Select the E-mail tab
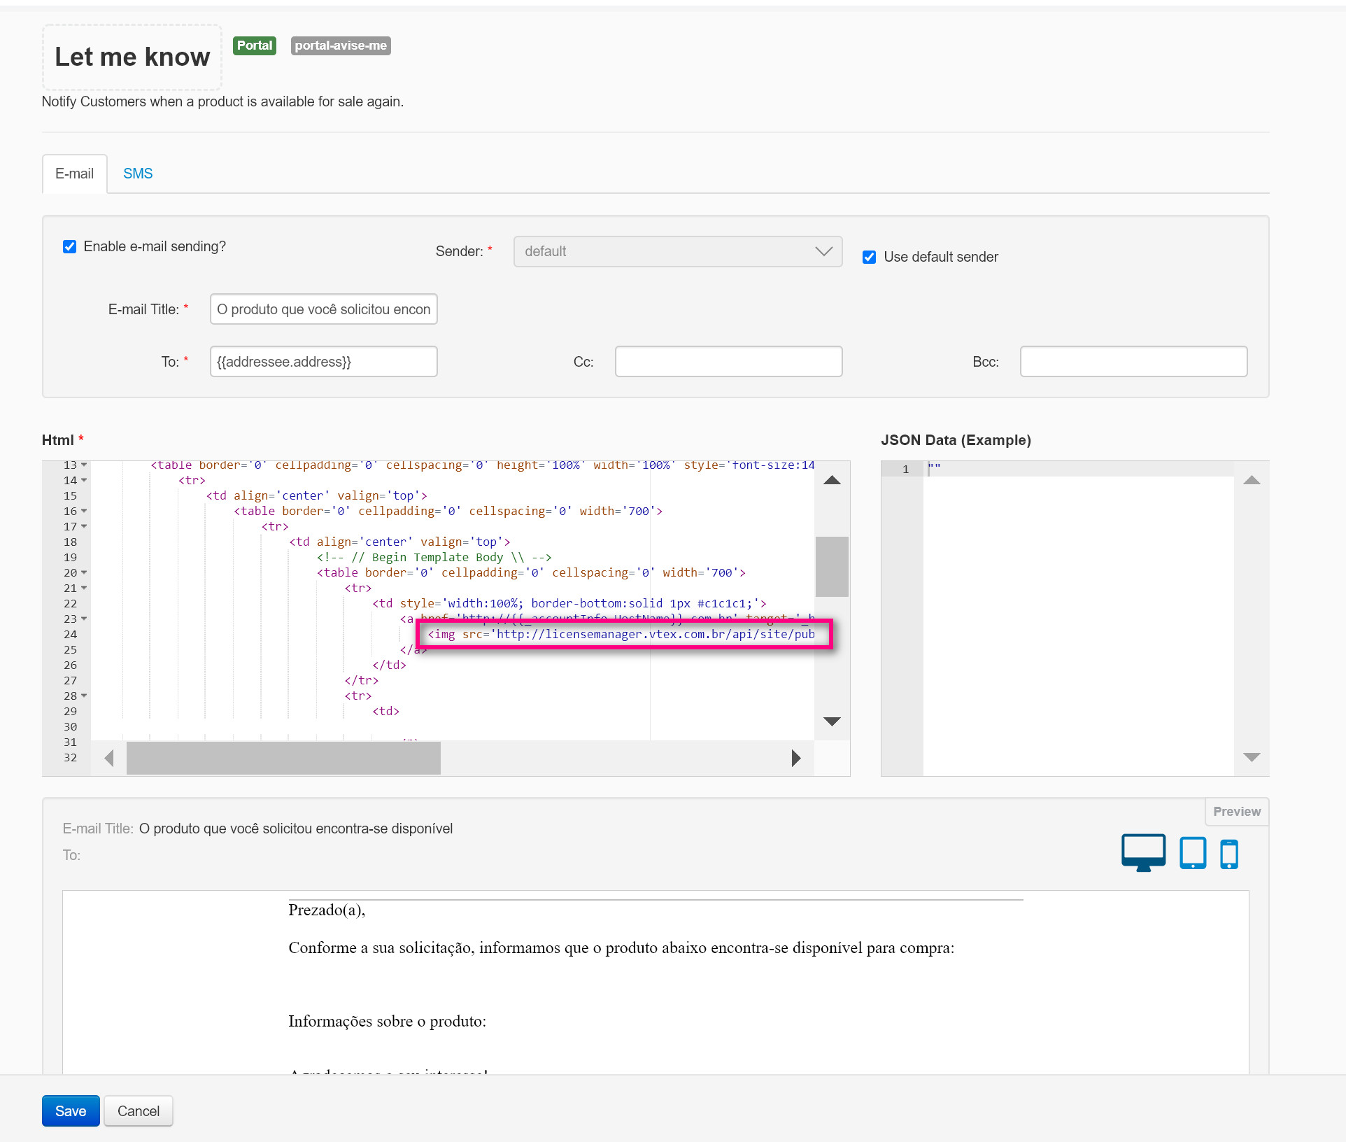The height and width of the screenshot is (1142, 1346). click(x=74, y=174)
